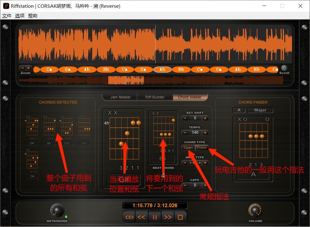
Task: Click the fast forward button
Action: [x=168, y=217]
